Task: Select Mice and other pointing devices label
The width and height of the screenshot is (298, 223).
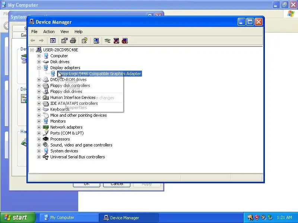Action: coord(78,115)
